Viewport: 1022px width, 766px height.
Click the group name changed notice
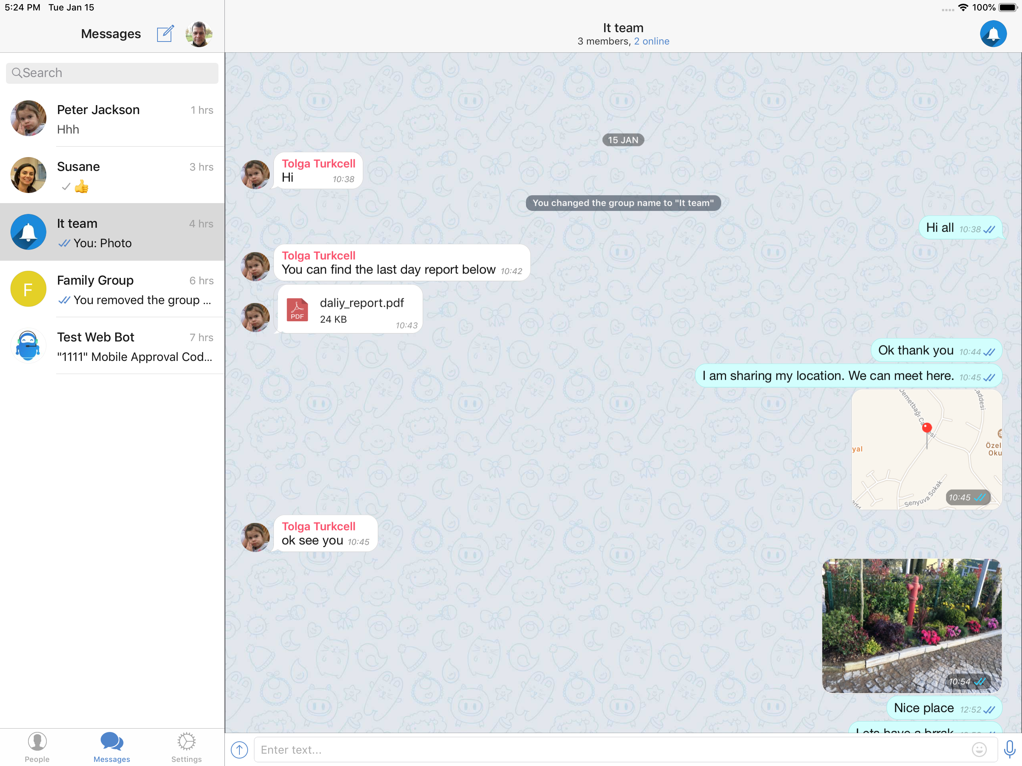[x=623, y=203]
